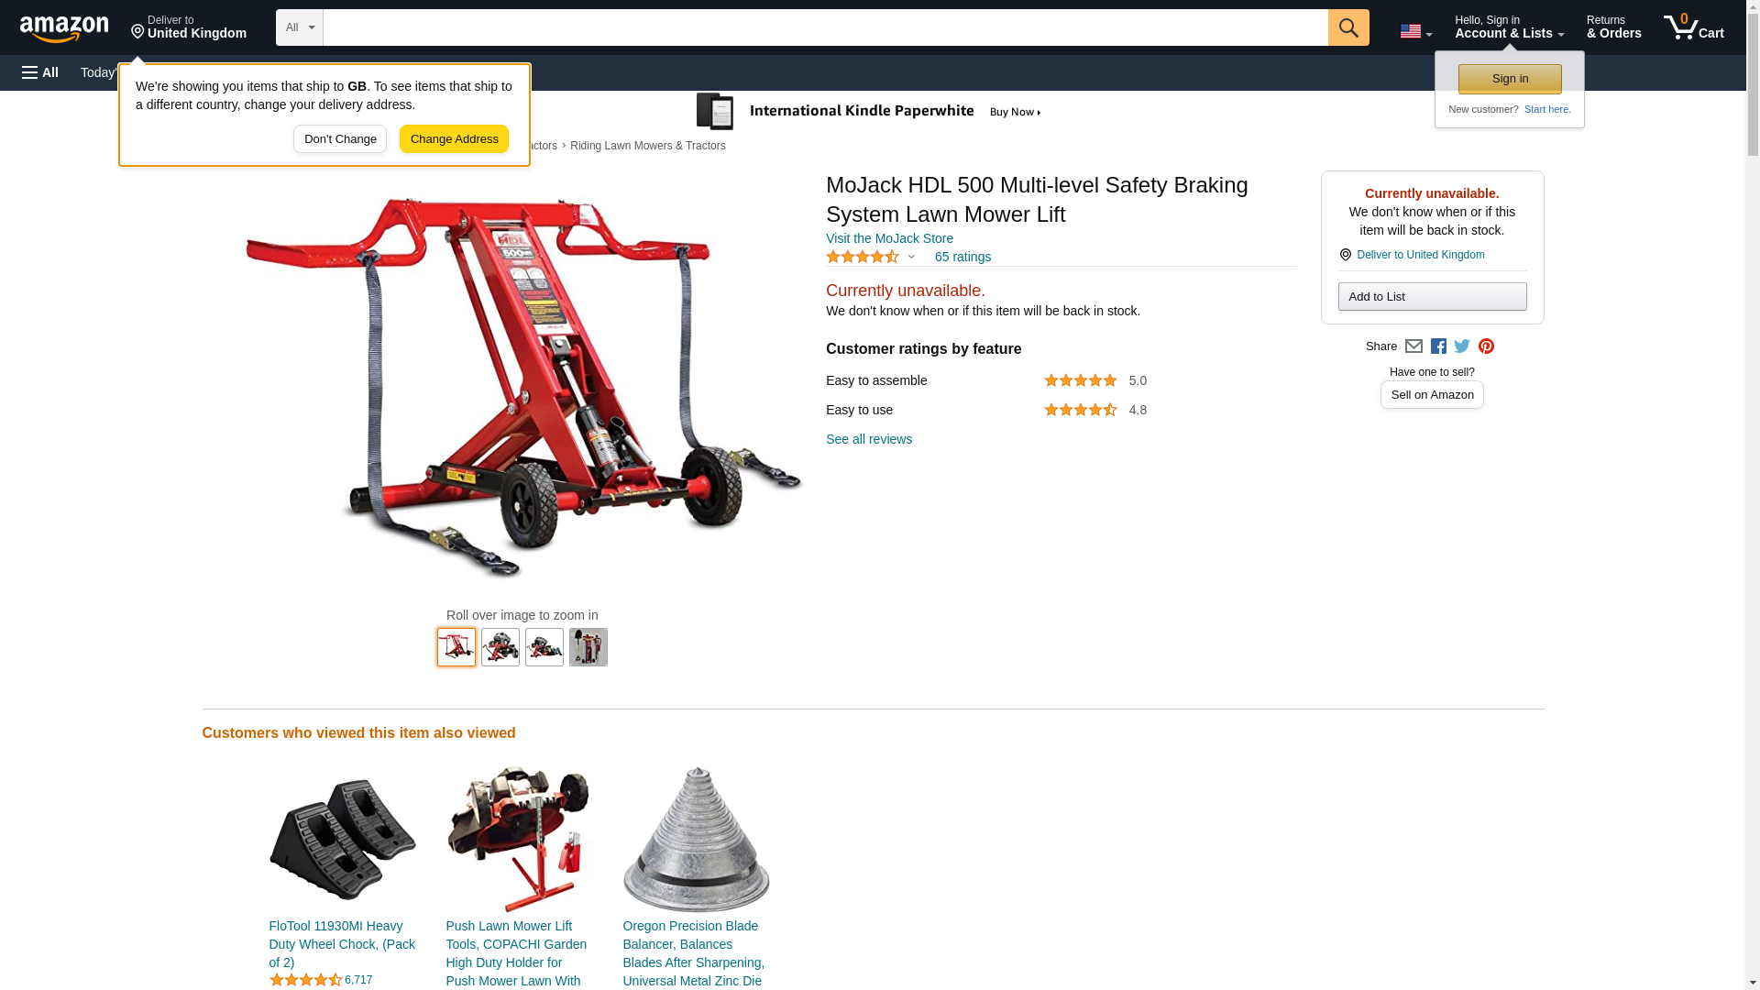Share via email icon
This screenshot has width=1760, height=990.
pyautogui.click(x=1413, y=346)
